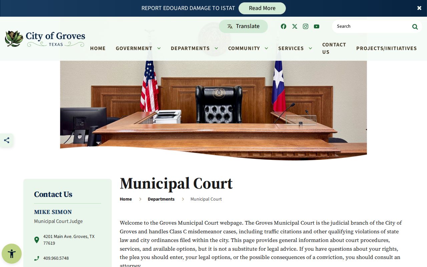
Task: Open the Departments menu
Action: tap(190, 48)
